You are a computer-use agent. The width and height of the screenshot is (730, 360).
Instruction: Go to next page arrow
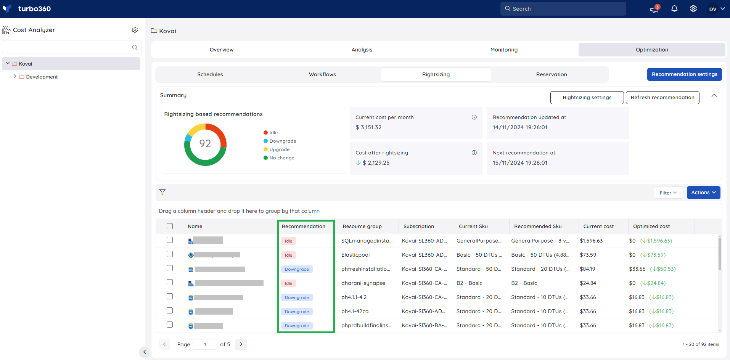tap(241, 344)
